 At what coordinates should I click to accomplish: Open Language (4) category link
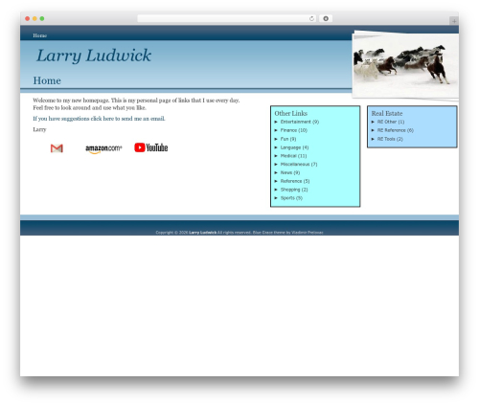[x=294, y=147]
